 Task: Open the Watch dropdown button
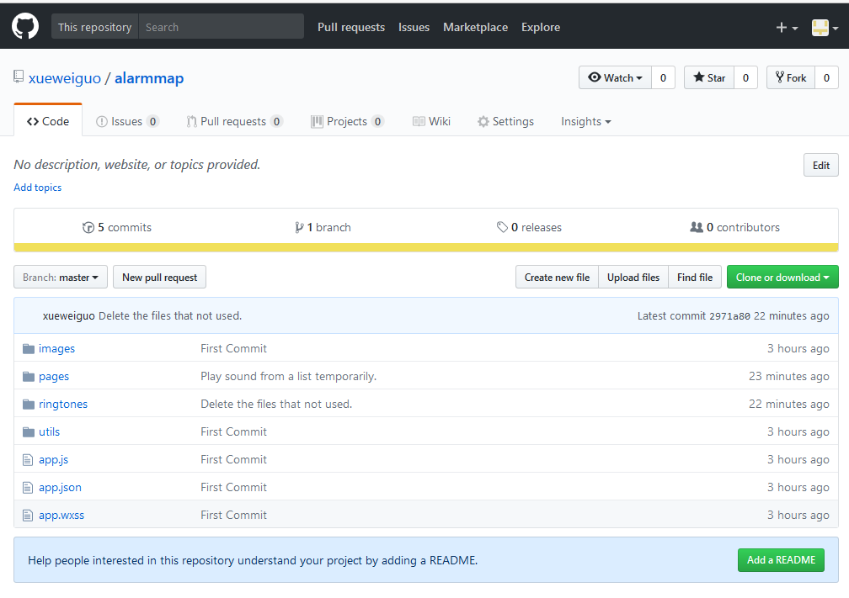coord(615,78)
